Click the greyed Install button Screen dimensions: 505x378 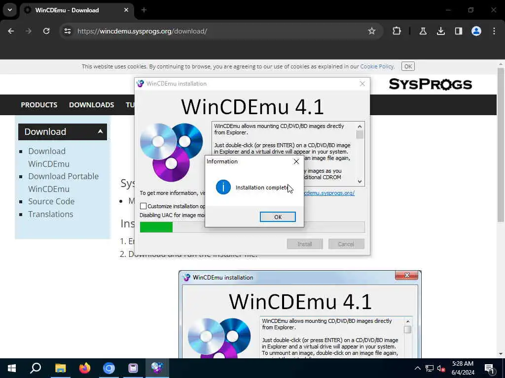[305, 244]
